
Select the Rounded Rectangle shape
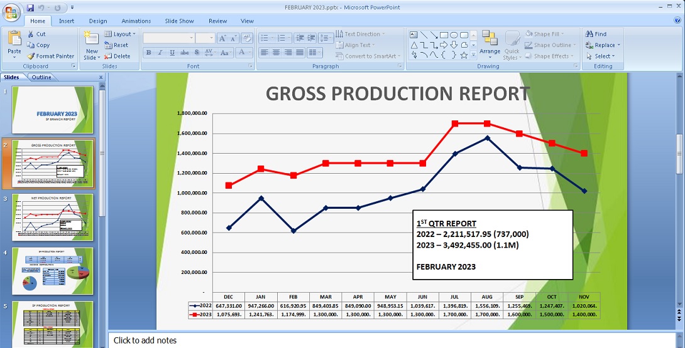click(x=464, y=35)
